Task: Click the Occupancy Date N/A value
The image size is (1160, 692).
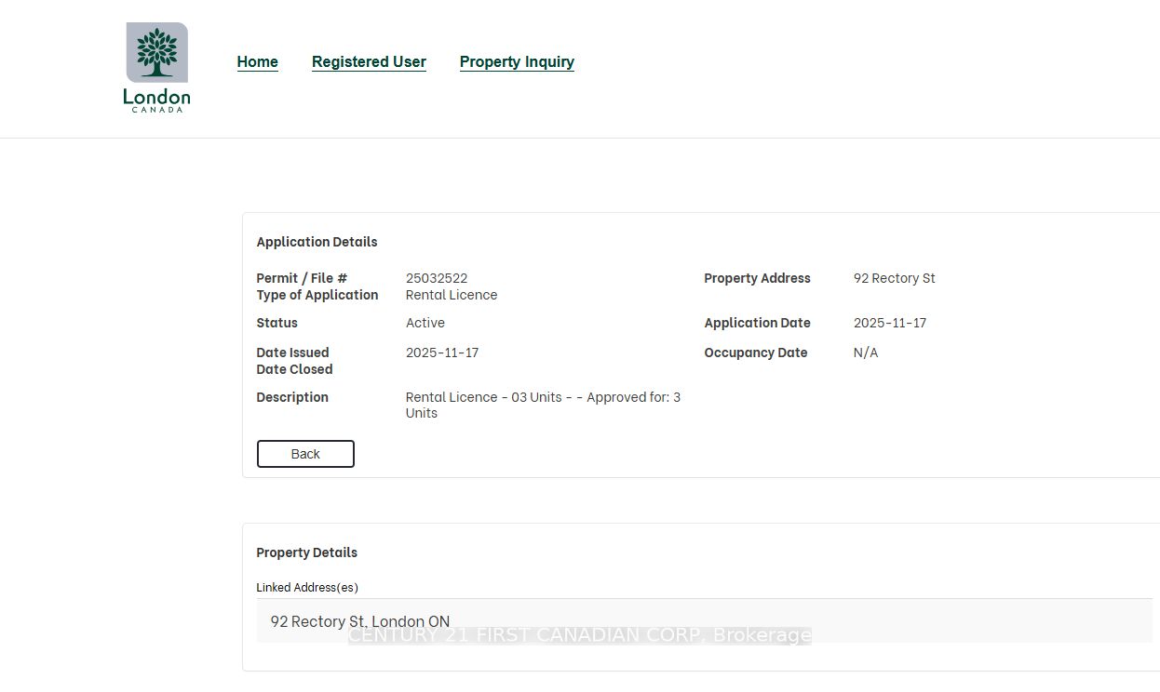Action: (x=866, y=353)
